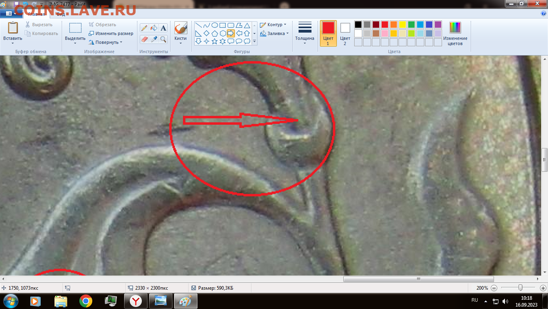Open Windows Start menu button

[11, 301]
